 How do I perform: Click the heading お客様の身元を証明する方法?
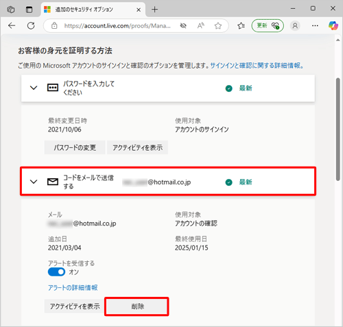[65, 51]
